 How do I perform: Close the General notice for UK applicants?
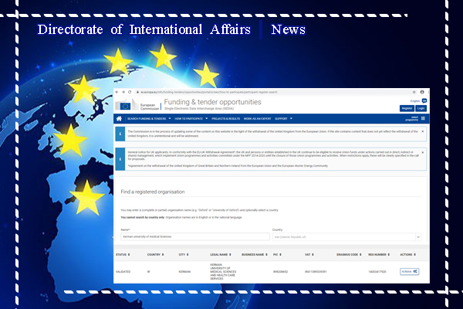pos(423,152)
